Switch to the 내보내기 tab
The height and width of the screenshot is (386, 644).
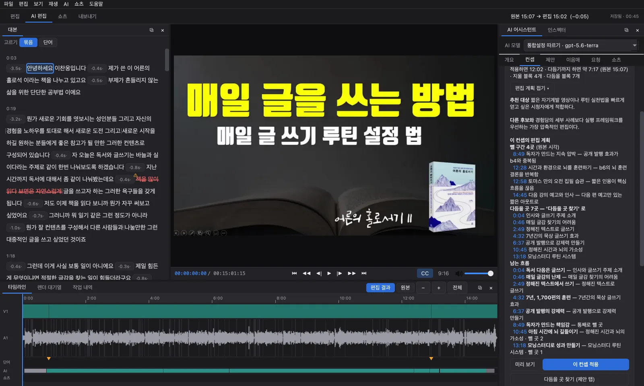point(87,16)
